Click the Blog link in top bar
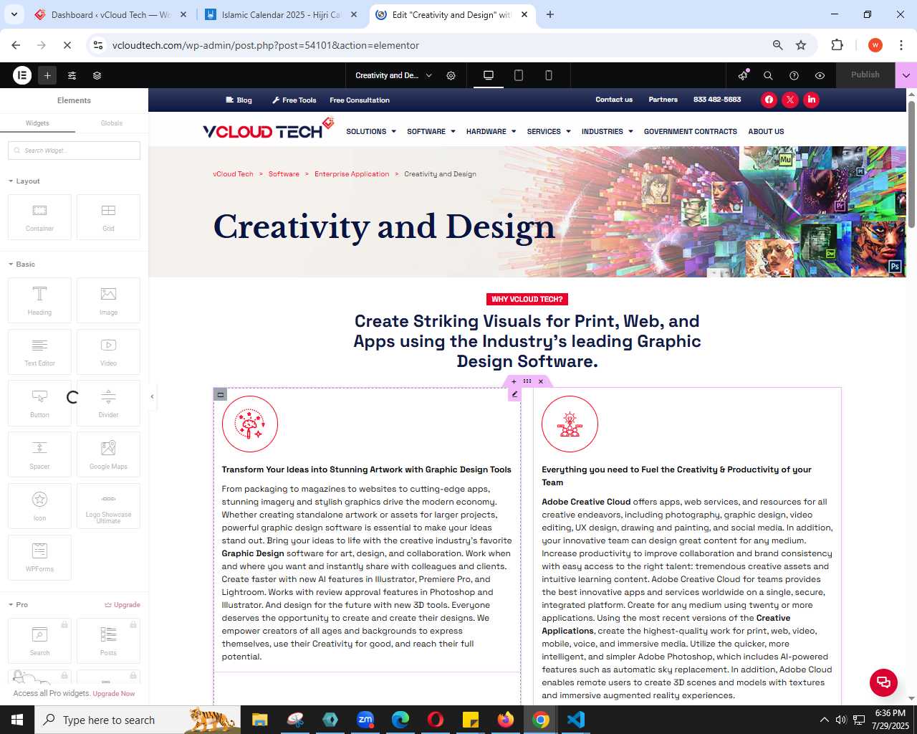 click(x=239, y=100)
